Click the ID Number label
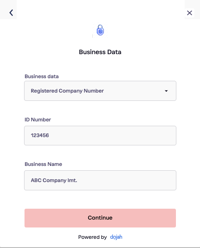 (x=38, y=120)
